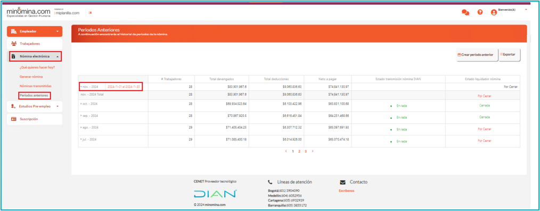Image resolution: width=540 pixels, height=211 pixels.
Task: Open ¿Qué quieres hacer hoy? link
Action: (37, 67)
